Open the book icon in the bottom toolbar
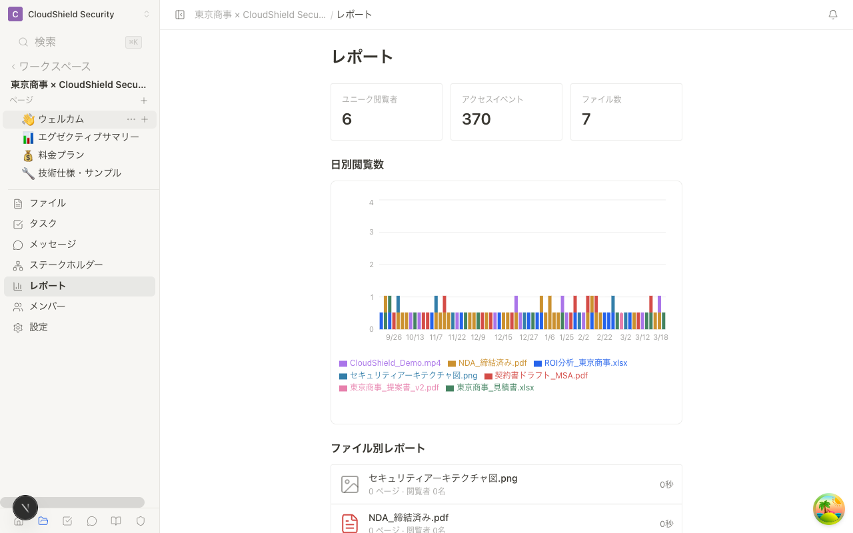This screenshot has width=853, height=533. [115, 521]
